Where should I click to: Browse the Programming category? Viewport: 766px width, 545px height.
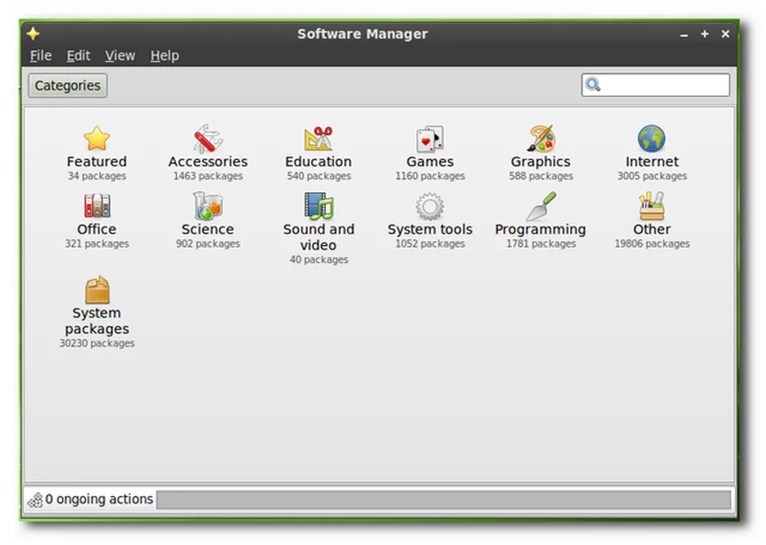click(541, 217)
